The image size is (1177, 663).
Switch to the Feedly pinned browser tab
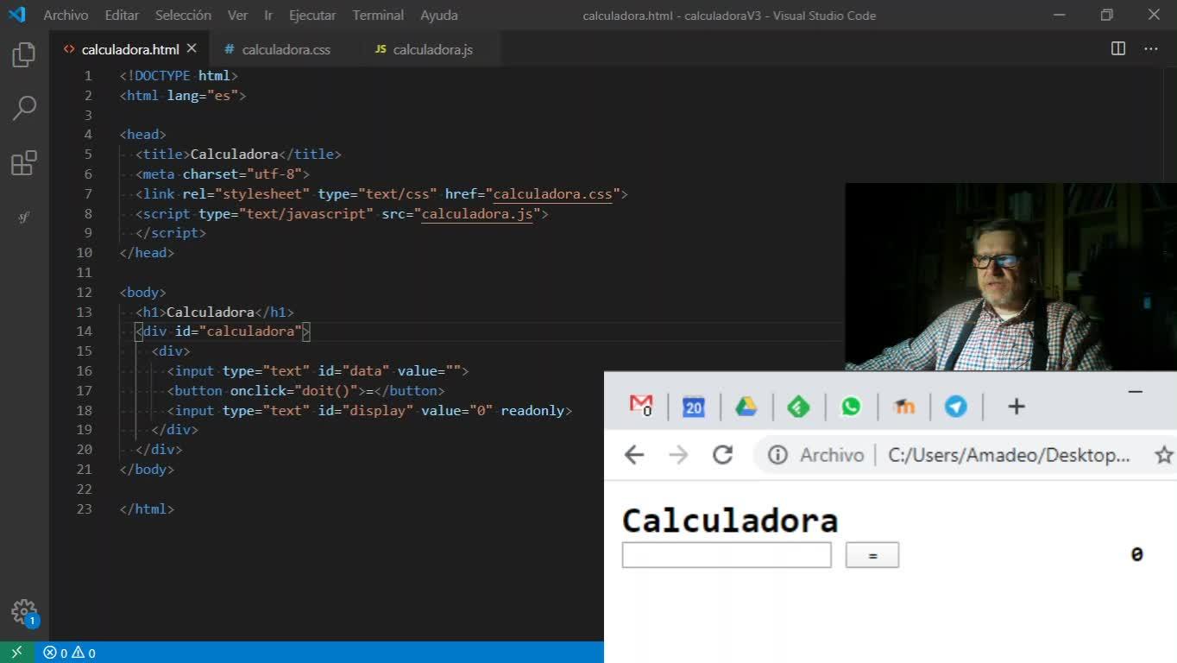(x=799, y=407)
